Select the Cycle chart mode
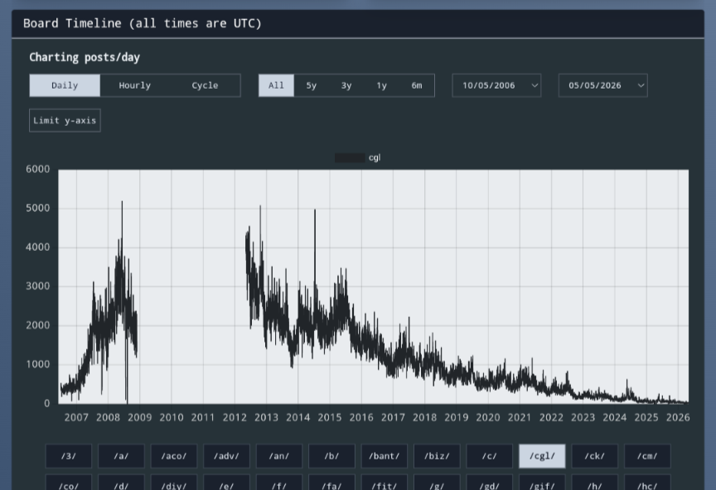The height and width of the screenshot is (490, 716). tap(205, 85)
